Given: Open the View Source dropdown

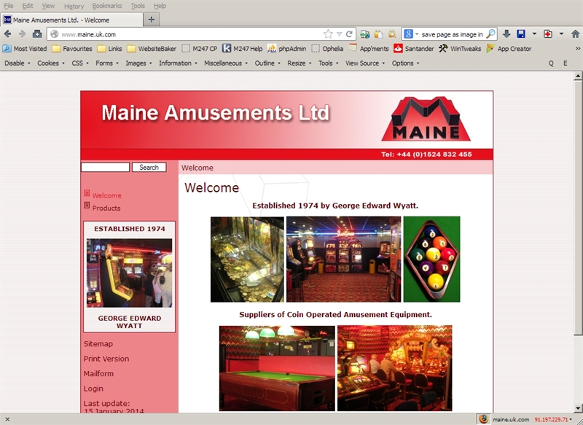Looking at the screenshot, I should 364,63.
